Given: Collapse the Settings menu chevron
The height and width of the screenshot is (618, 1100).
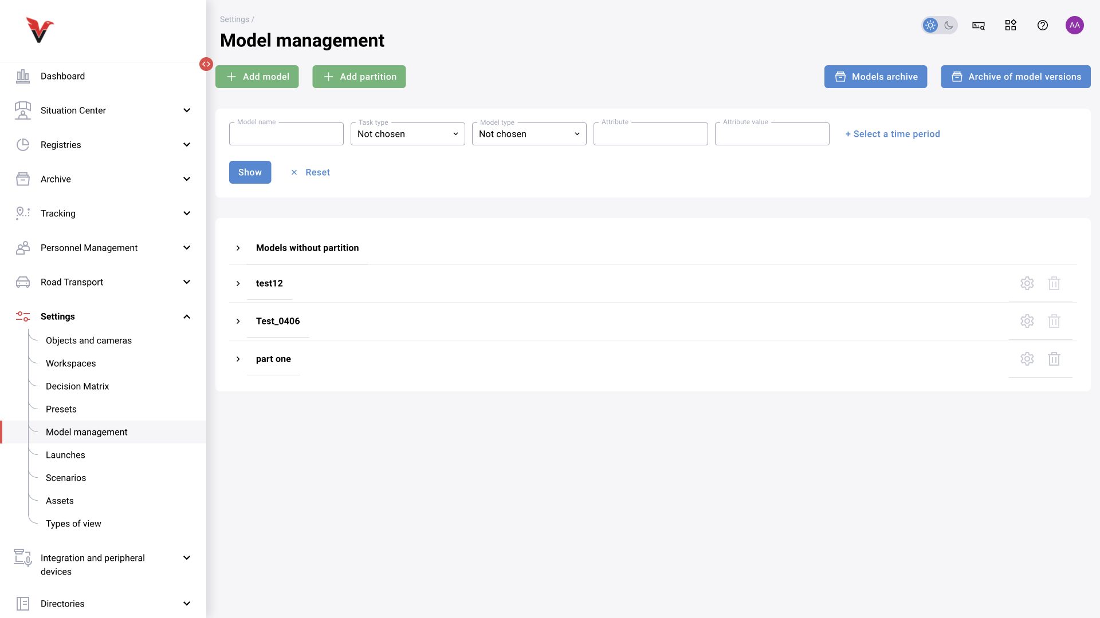Looking at the screenshot, I should click(187, 316).
